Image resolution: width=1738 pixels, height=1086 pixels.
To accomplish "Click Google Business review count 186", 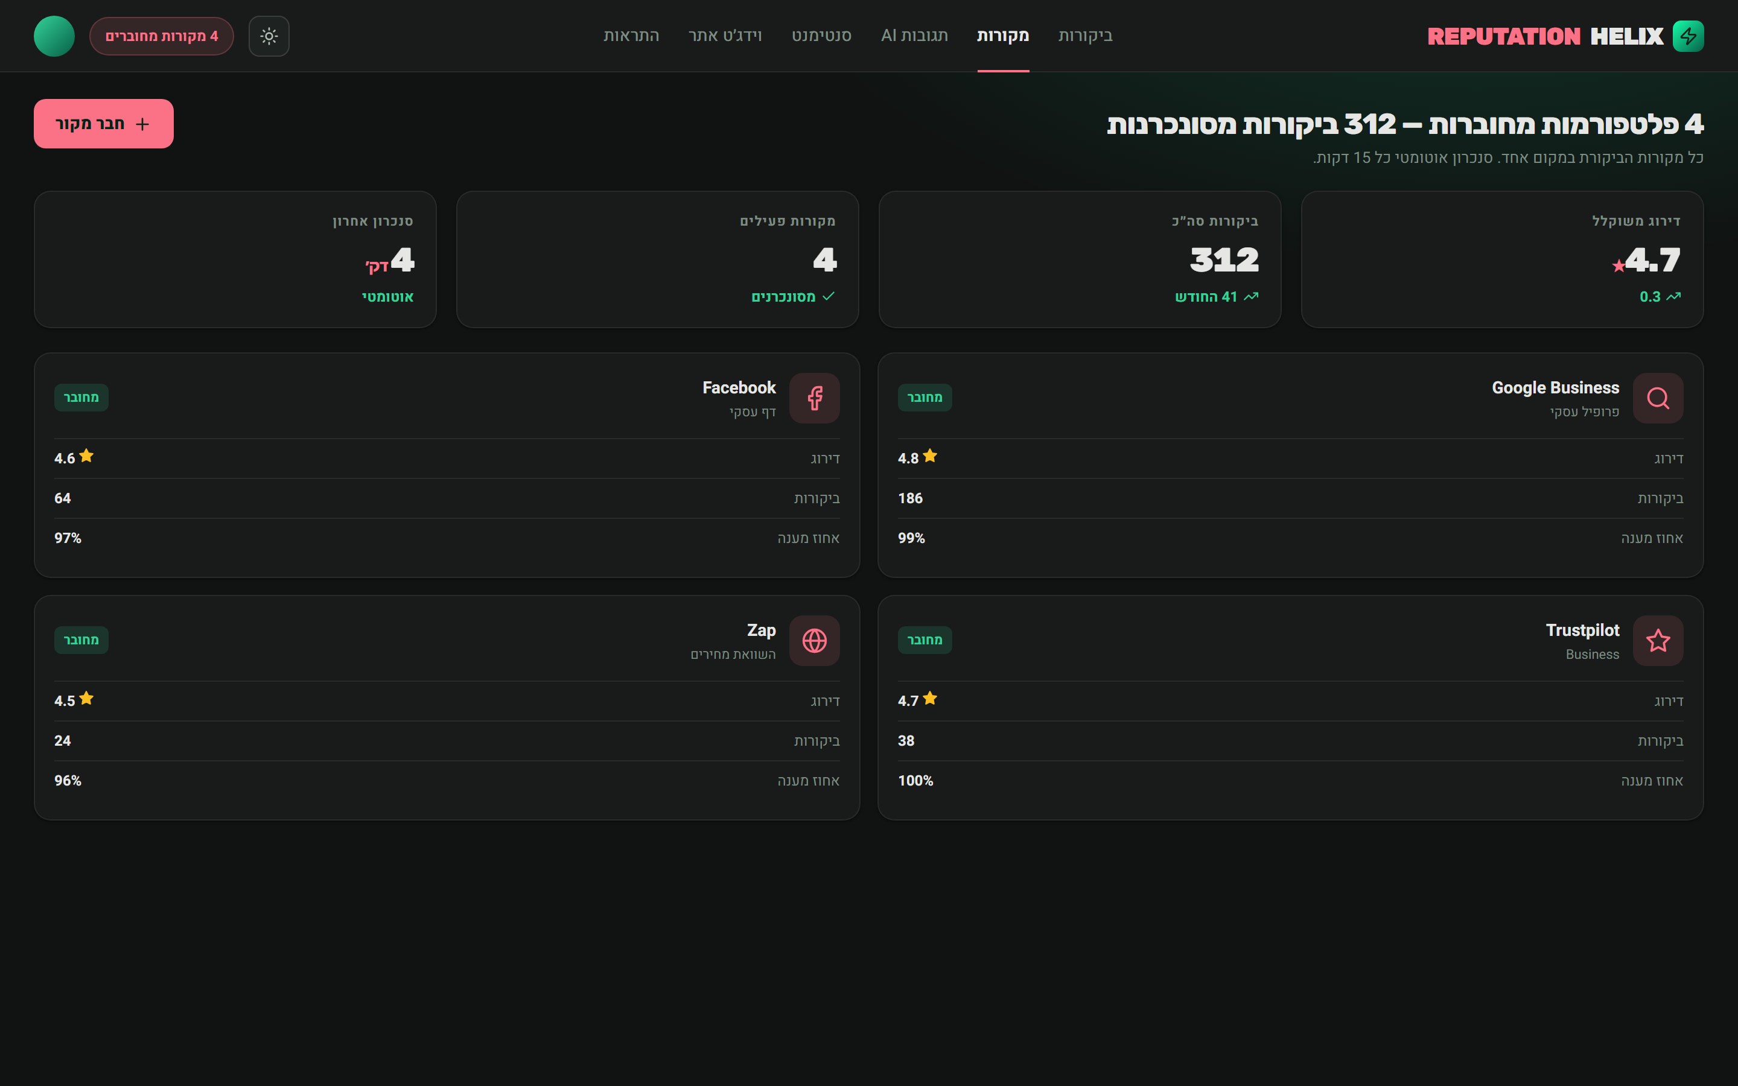I will pyautogui.click(x=910, y=498).
